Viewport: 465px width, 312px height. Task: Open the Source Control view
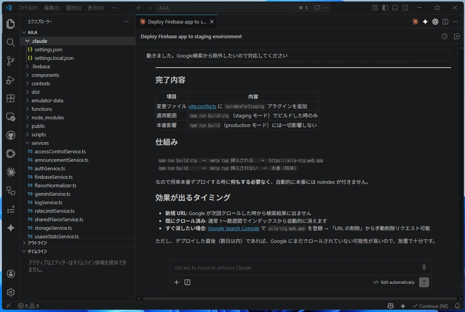click(11, 61)
